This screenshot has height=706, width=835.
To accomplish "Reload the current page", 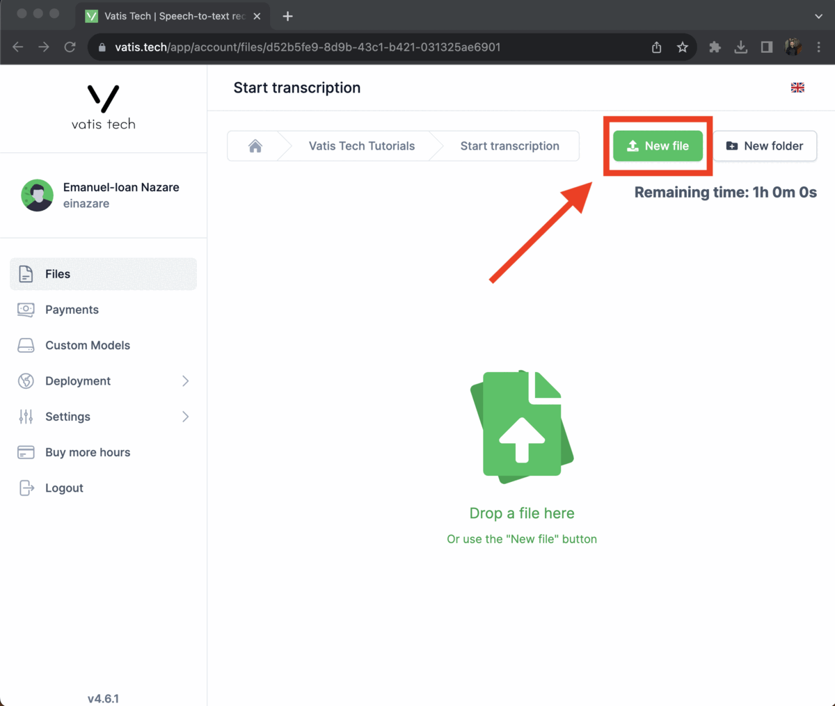I will pyautogui.click(x=70, y=47).
